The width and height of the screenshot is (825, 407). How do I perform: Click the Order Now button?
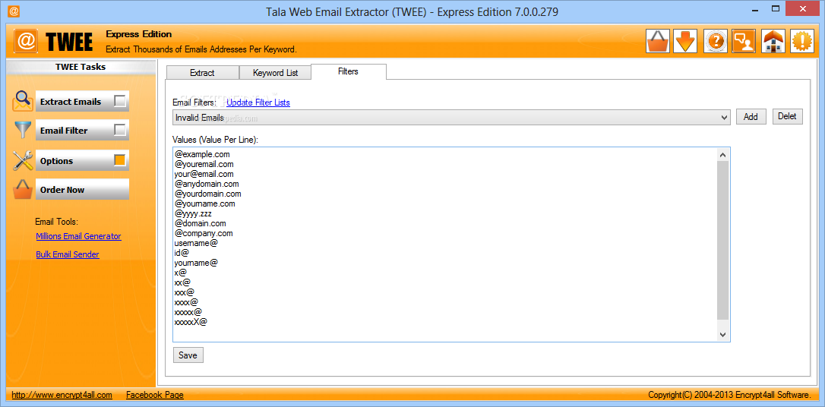tap(82, 190)
